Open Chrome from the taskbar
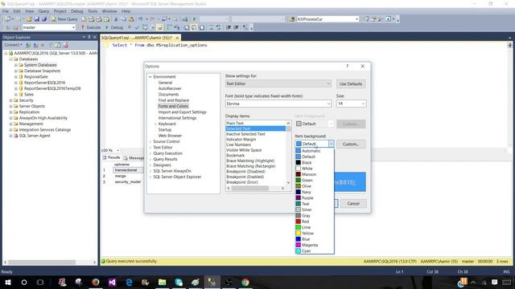This screenshot has width=515, height=289. click(x=245, y=282)
